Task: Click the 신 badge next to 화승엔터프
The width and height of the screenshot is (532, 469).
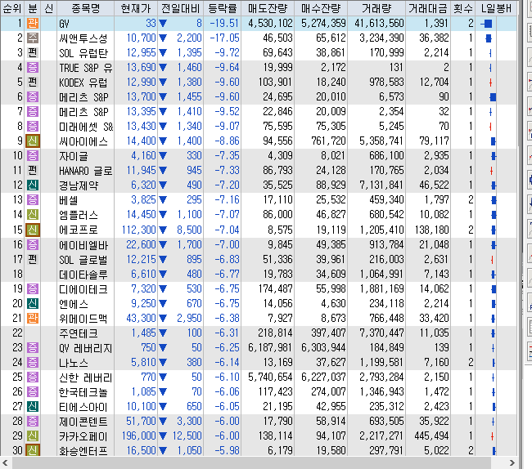Action: (x=33, y=450)
